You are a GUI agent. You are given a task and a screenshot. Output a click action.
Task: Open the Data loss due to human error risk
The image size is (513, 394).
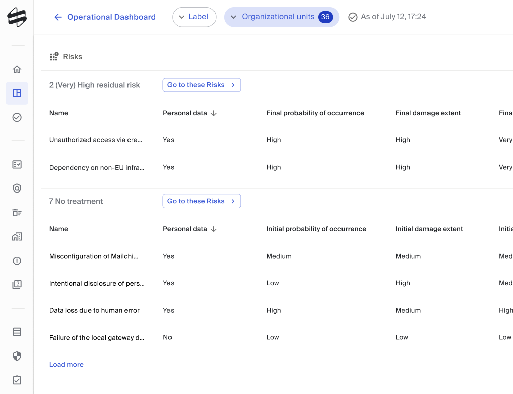94,310
